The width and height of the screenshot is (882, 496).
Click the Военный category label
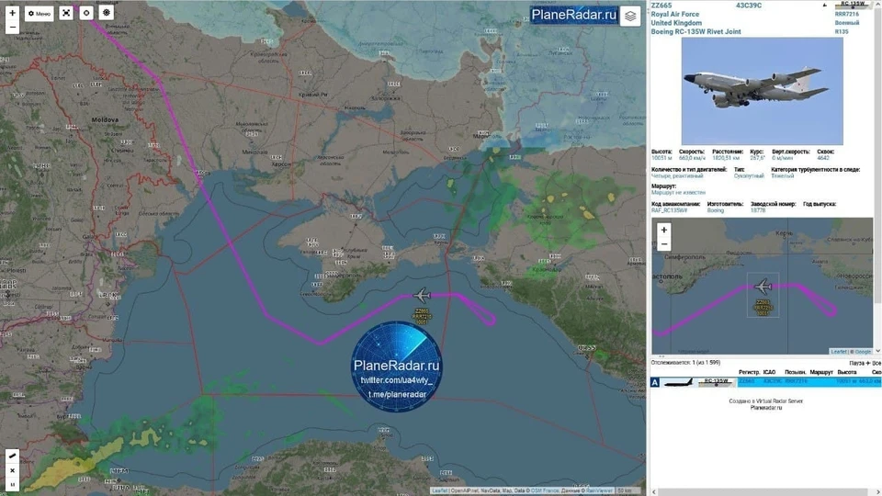[x=846, y=23]
